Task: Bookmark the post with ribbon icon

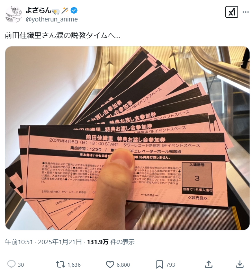Action: (x=160, y=265)
